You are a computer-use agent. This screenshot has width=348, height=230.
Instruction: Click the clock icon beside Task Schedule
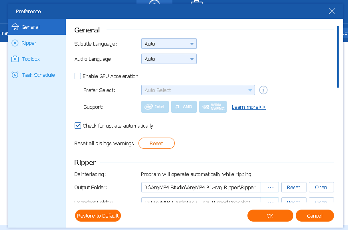pyautogui.click(x=15, y=75)
